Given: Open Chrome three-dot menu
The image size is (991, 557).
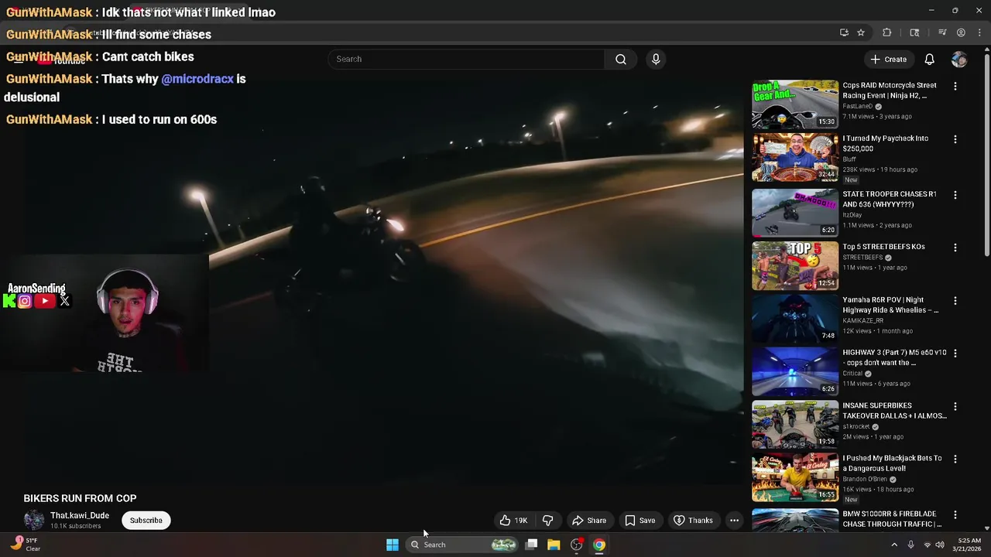Looking at the screenshot, I should [979, 32].
